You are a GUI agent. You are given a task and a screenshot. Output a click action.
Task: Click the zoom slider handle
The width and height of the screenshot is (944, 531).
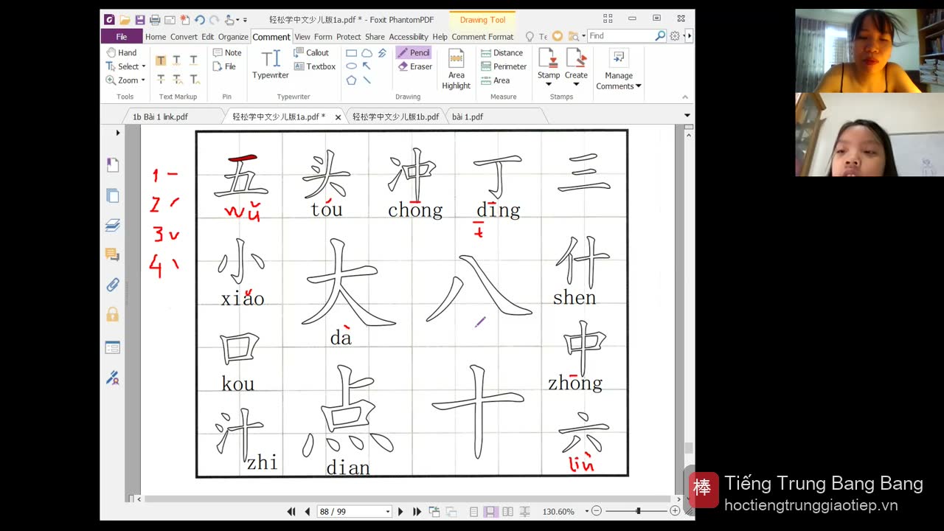[x=638, y=511]
